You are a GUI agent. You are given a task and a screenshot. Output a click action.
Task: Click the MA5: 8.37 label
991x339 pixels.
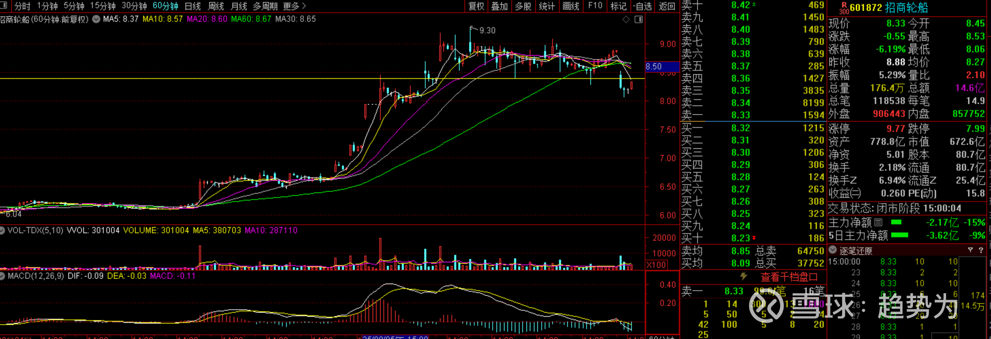click(121, 19)
